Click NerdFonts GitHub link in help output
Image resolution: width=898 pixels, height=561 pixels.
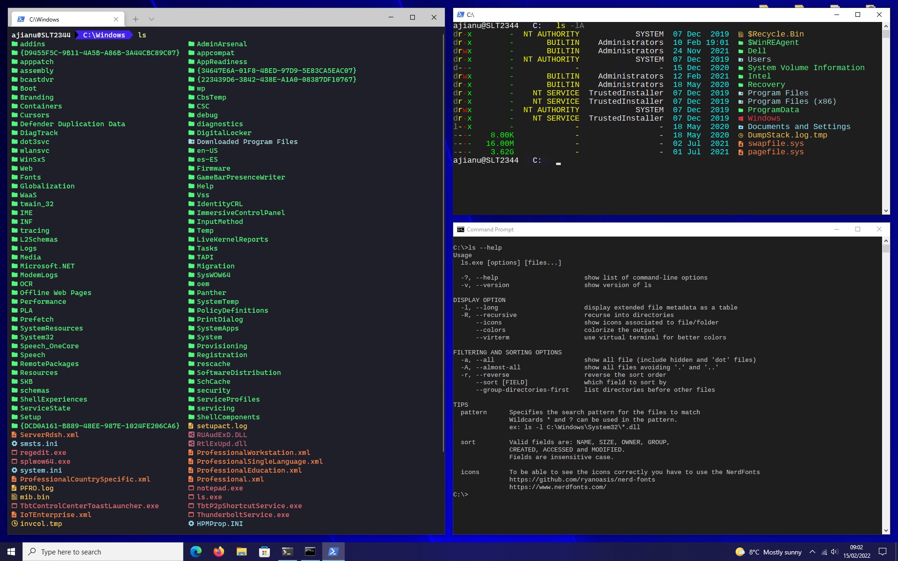coord(581,480)
